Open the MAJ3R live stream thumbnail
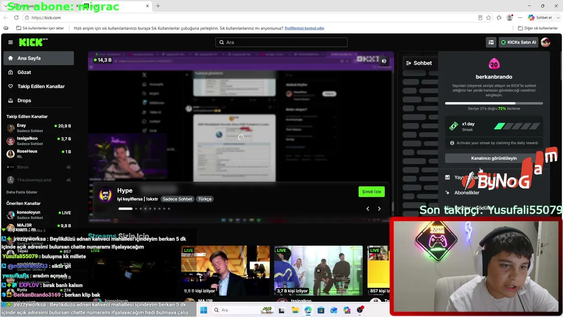This screenshot has width=563, height=317. 225,270
